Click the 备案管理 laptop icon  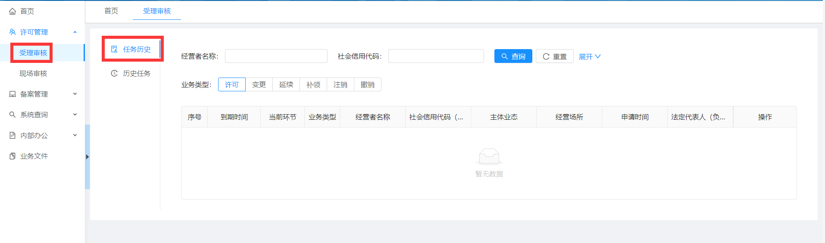coord(12,94)
